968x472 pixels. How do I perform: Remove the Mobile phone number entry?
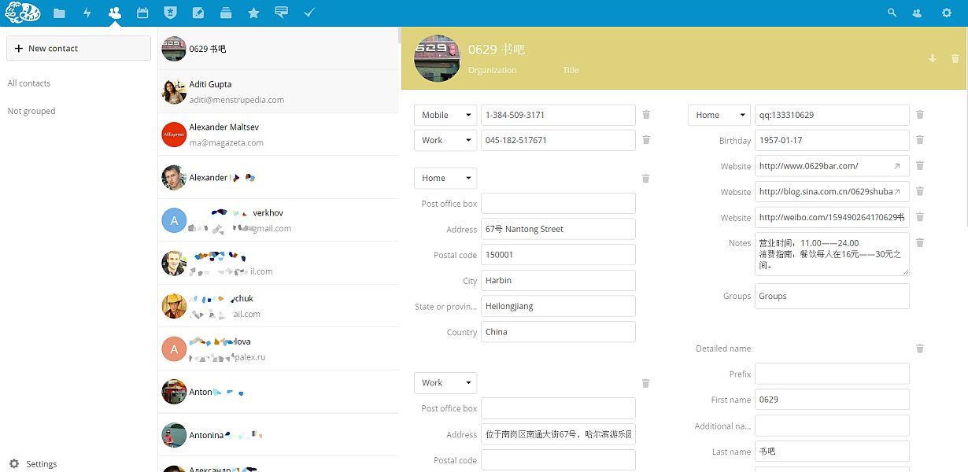[x=646, y=115]
